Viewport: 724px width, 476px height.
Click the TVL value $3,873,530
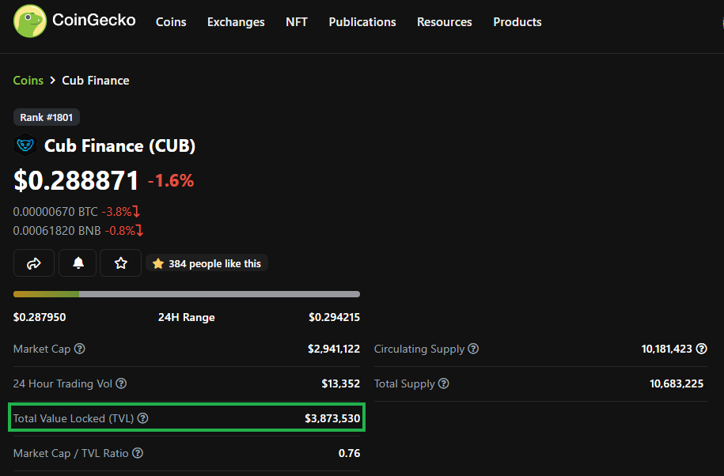coord(332,418)
